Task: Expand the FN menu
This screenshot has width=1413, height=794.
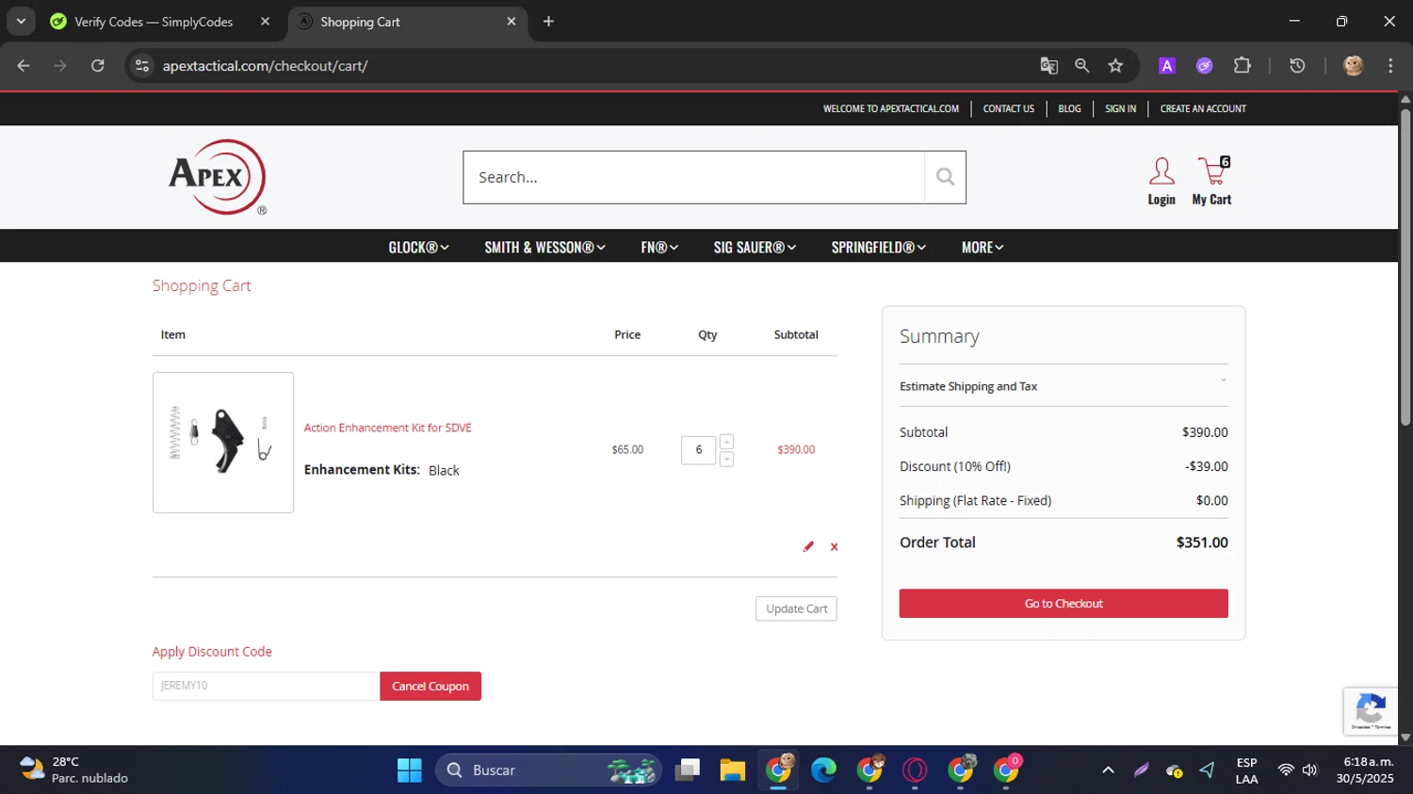Action: coord(659,247)
